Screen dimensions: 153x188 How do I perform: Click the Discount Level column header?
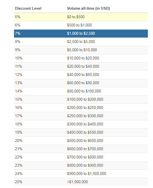(28, 9)
